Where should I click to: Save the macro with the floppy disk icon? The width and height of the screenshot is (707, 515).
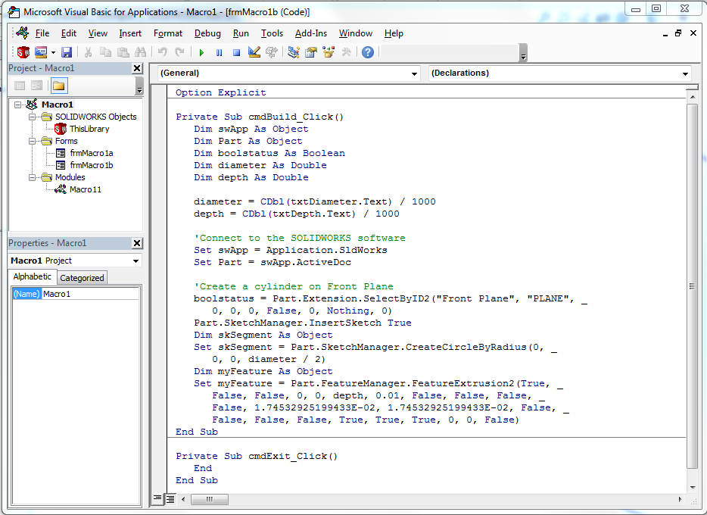[x=67, y=52]
